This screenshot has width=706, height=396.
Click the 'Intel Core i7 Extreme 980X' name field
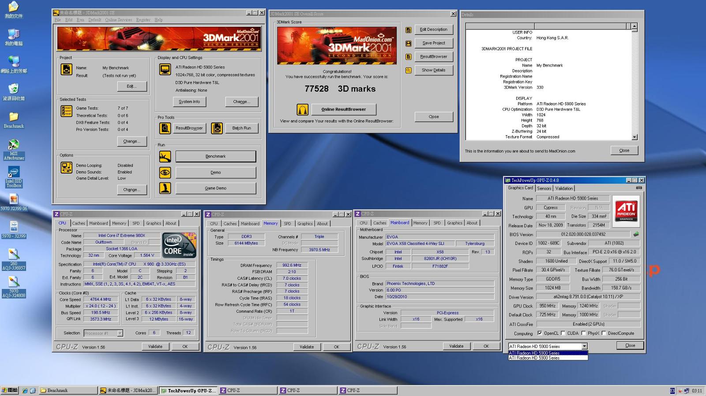click(x=122, y=235)
